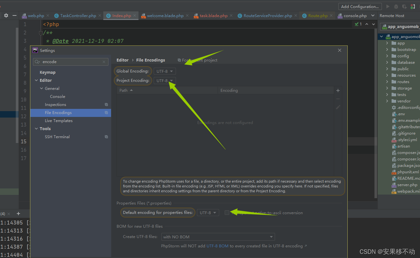Collapse the app_anguomob root node
Image resolution: width=420 pixels, height=258 pixels.
click(382, 37)
